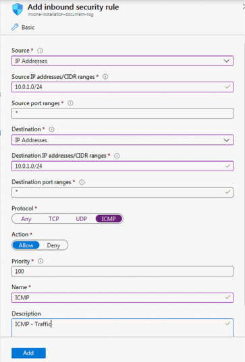Select the Any protocol option
The image size is (245, 362).
click(26, 219)
